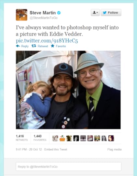This screenshot has height=176, width=137.
Task: Click the Steve Martin display name
Action: (43, 13)
